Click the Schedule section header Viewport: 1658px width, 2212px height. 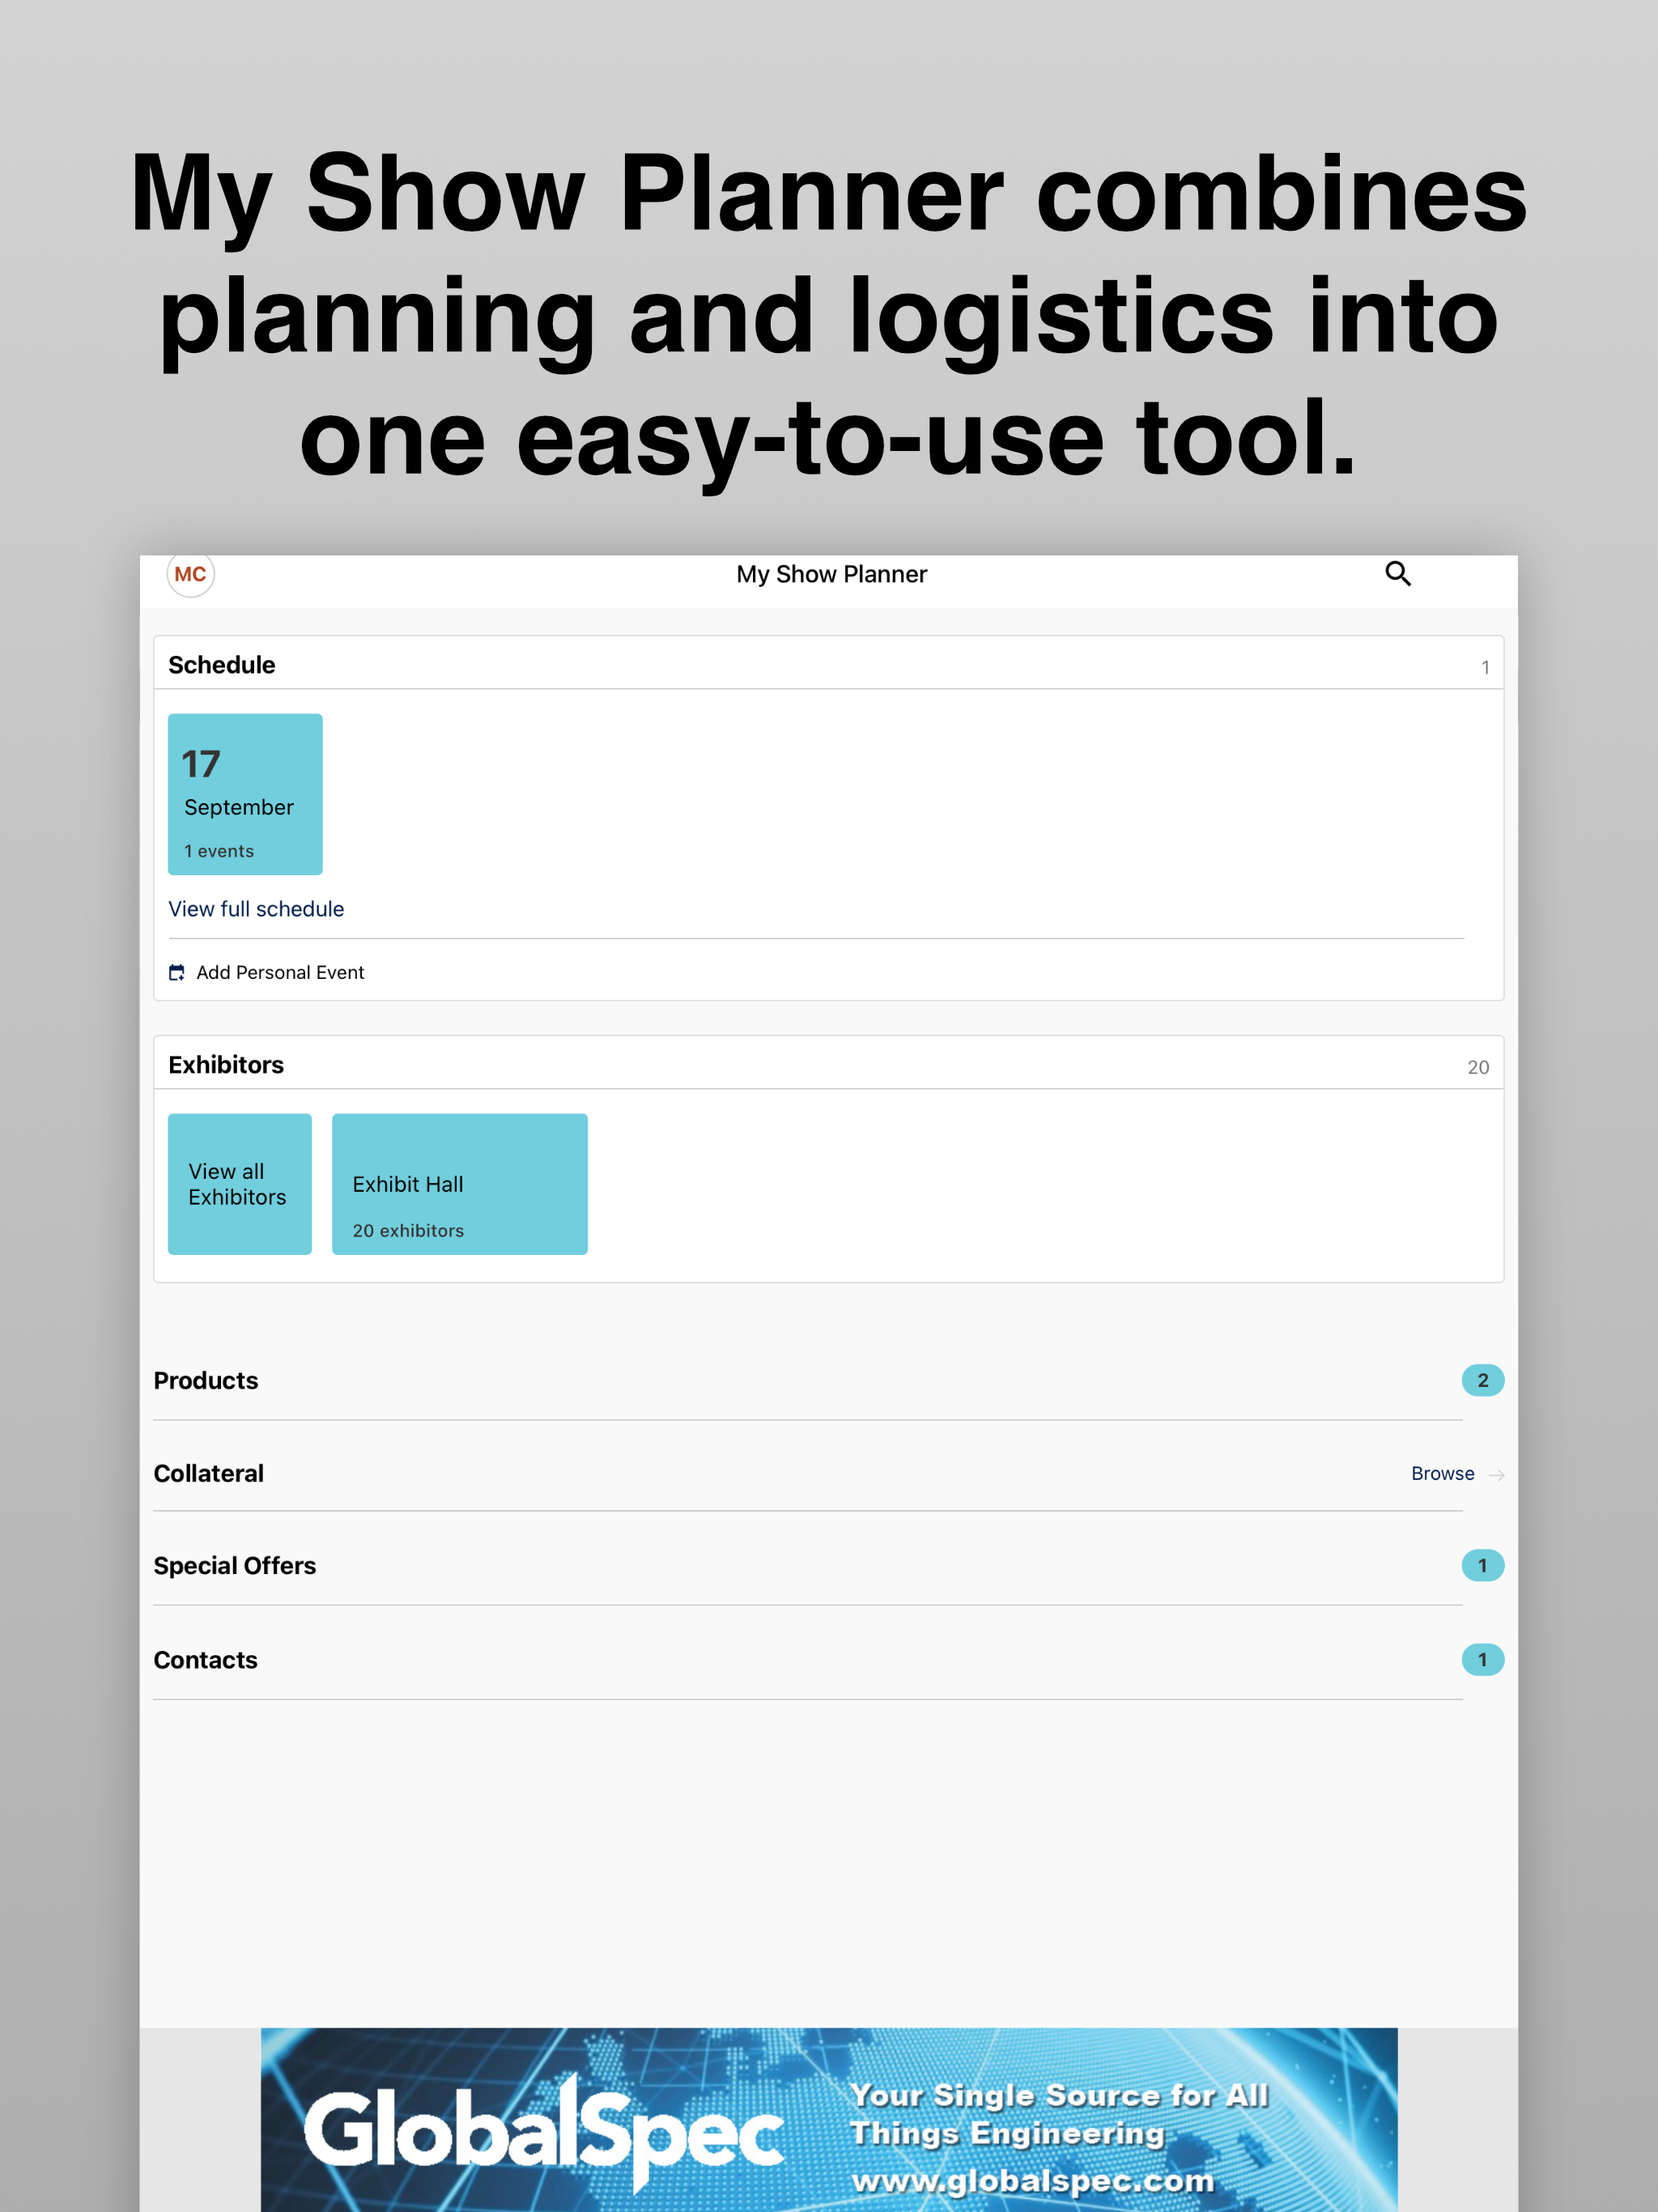(828, 663)
